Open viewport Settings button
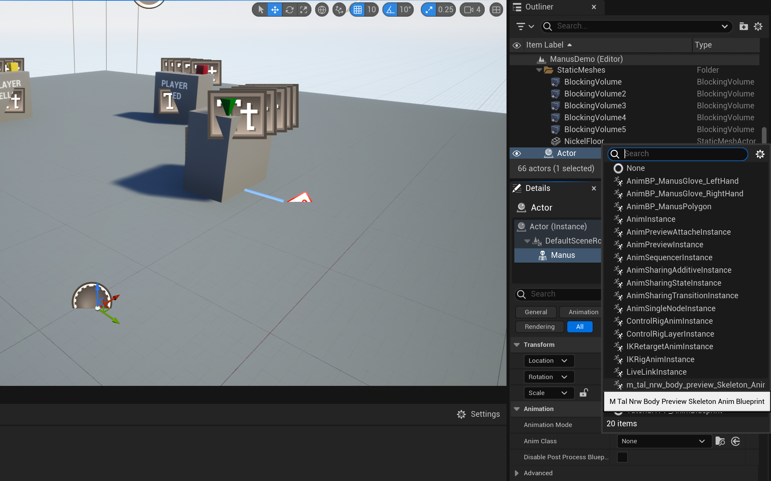Image resolution: width=771 pixels, height=481 pixels. pos(479,414)
